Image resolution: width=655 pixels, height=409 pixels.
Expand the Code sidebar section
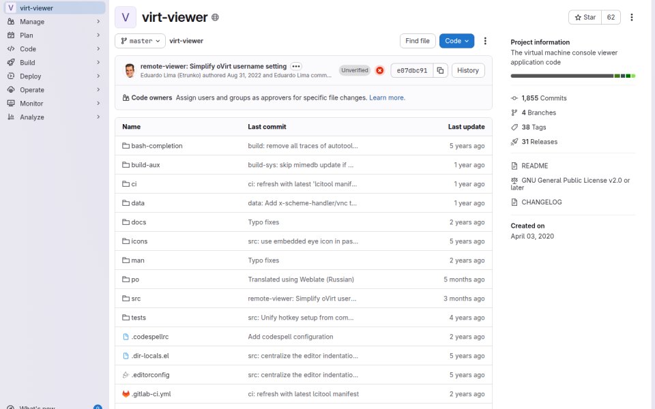click(55, 49)
